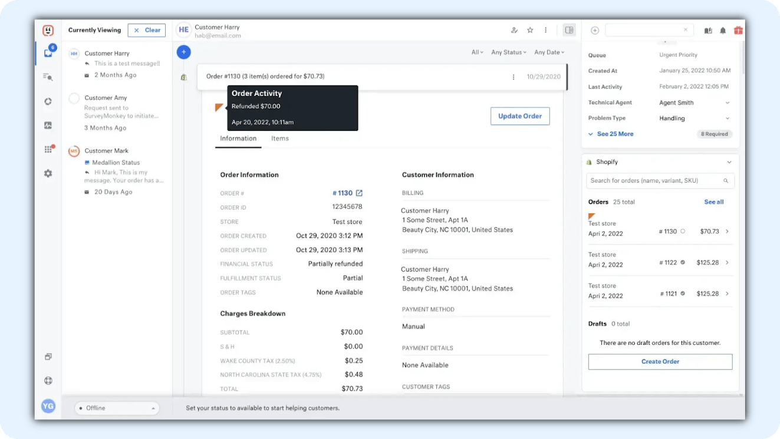This screenshot has height=439, width=780.
Task: Open the Offline availability status selector
Action: tap(117, 408)
